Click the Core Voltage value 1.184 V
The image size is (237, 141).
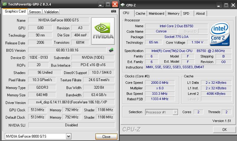[197, 42]
